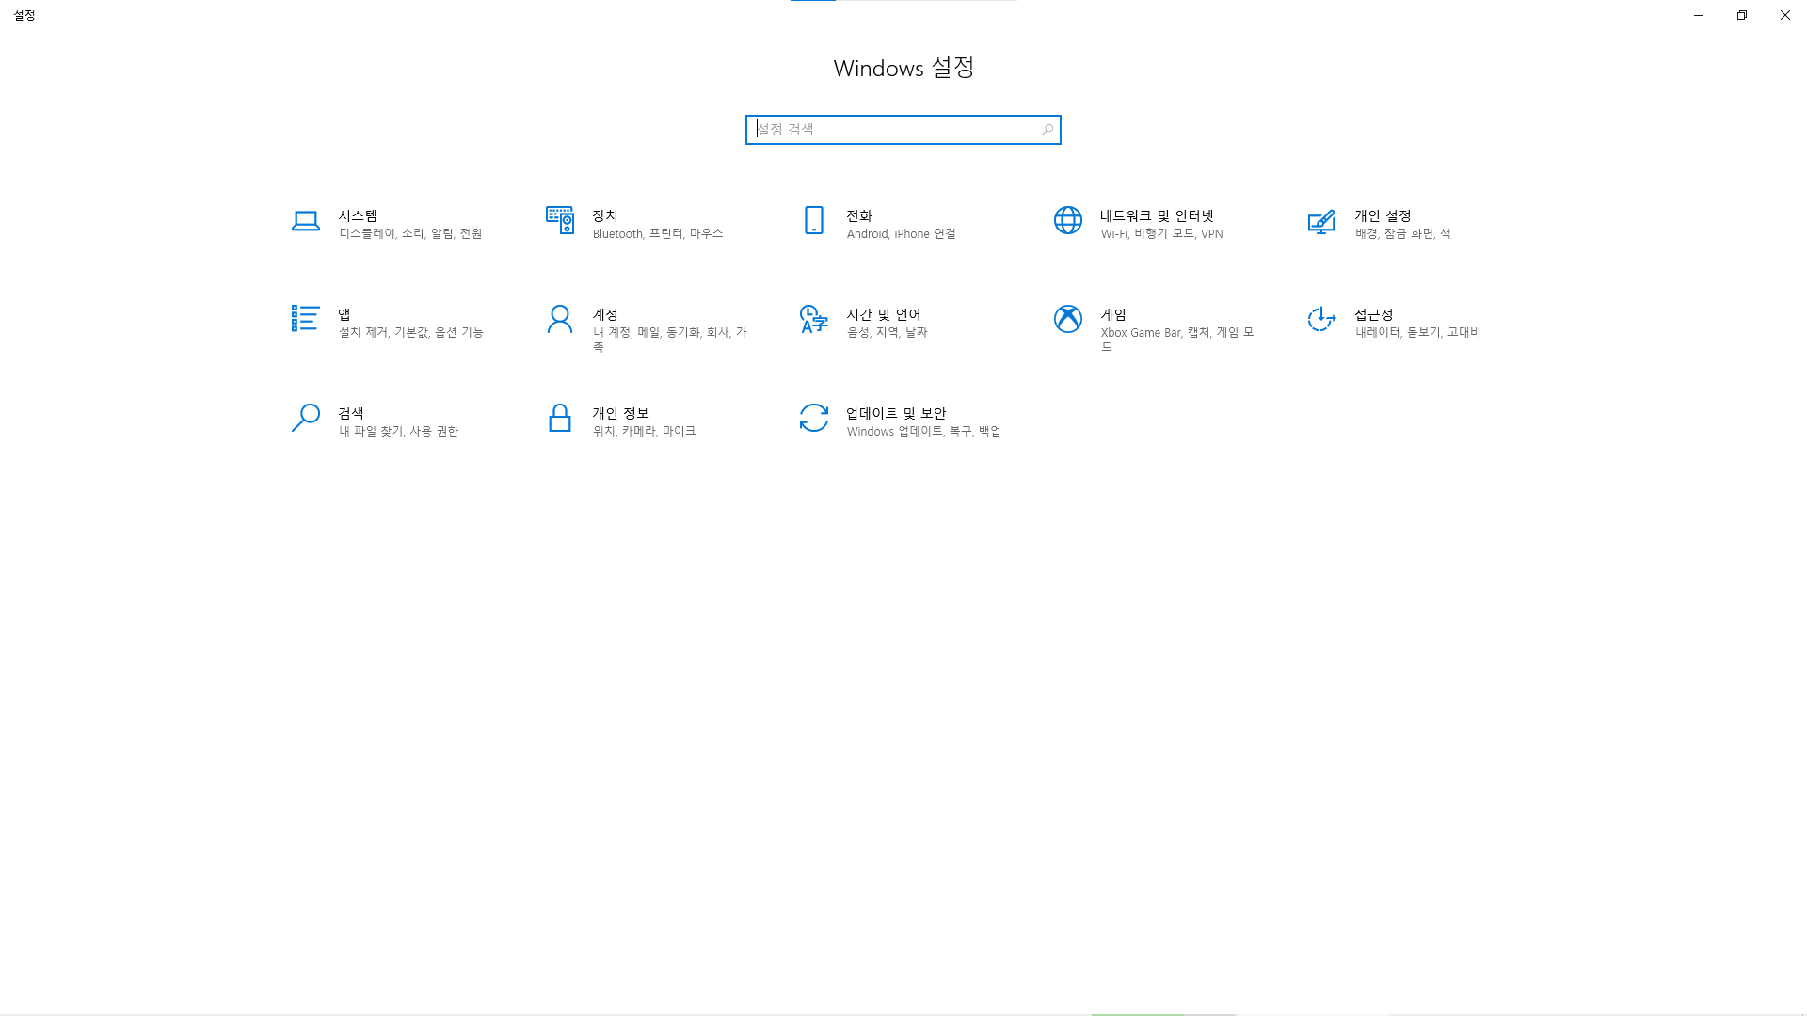Click the 네트워크 및 인터넷 globe icon
Screen dimensions: 1807x1016
tap(1067, 221)
